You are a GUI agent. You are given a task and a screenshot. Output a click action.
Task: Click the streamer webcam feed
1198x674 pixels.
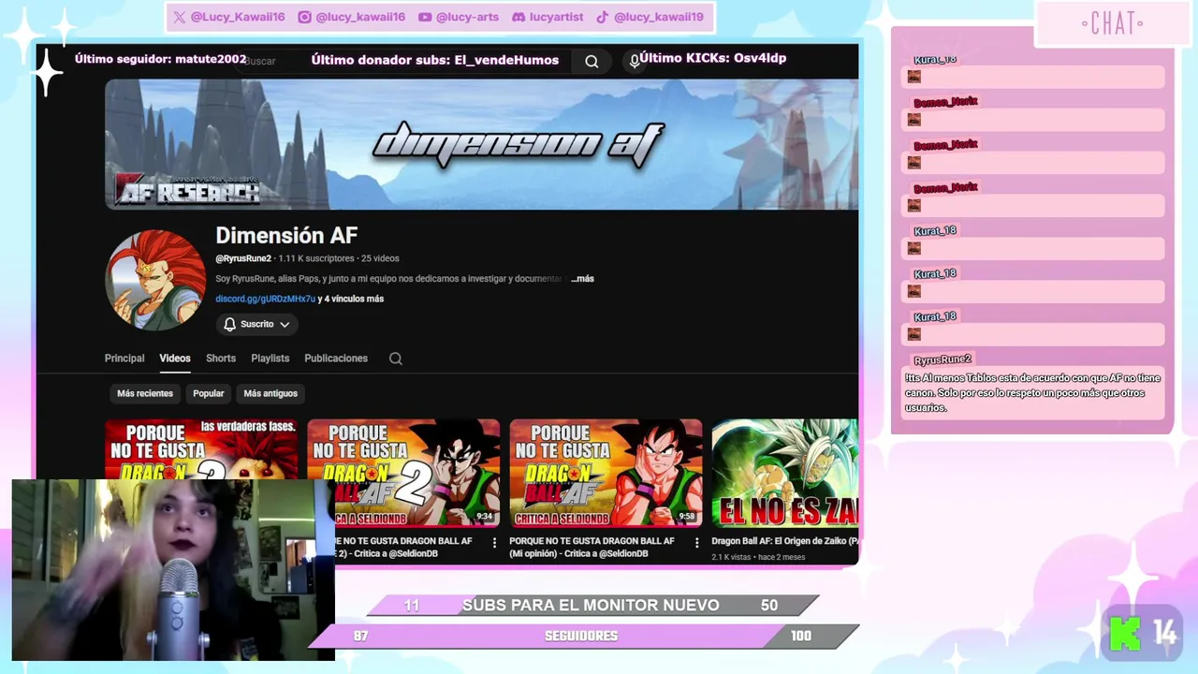pos(173,570)
